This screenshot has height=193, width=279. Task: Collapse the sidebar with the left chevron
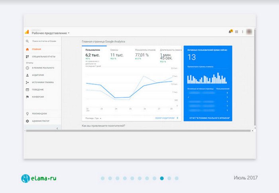tap(57, 128)
